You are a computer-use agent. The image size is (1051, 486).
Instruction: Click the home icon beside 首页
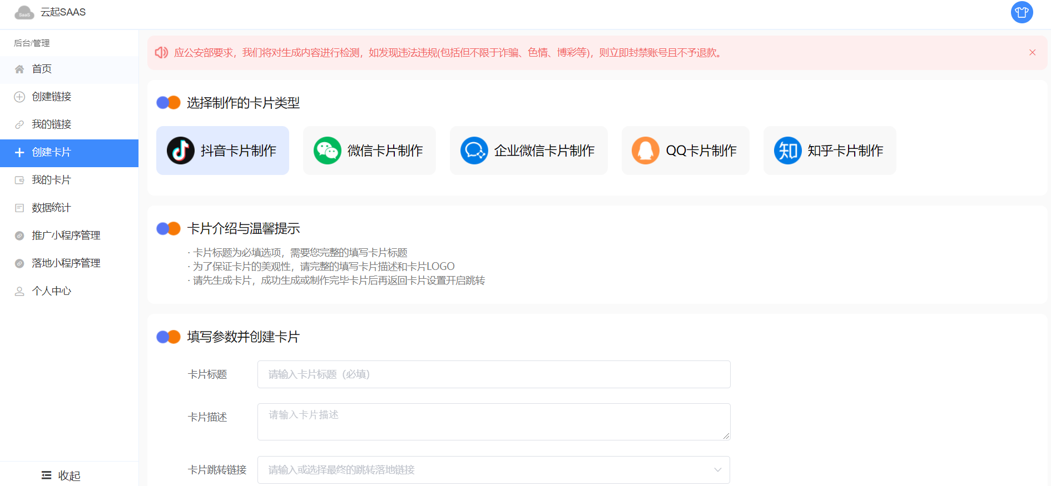(x=19, y=69)
